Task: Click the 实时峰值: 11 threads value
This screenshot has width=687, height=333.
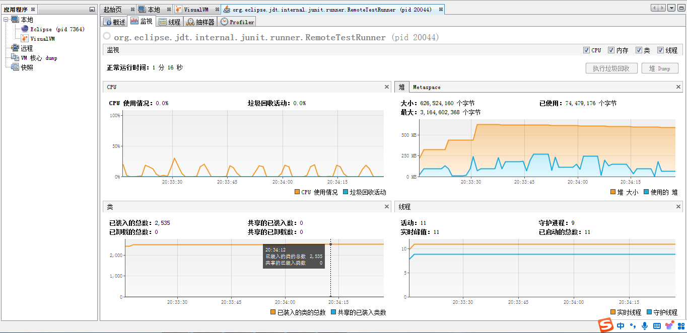Action: (x=420, y=232)
